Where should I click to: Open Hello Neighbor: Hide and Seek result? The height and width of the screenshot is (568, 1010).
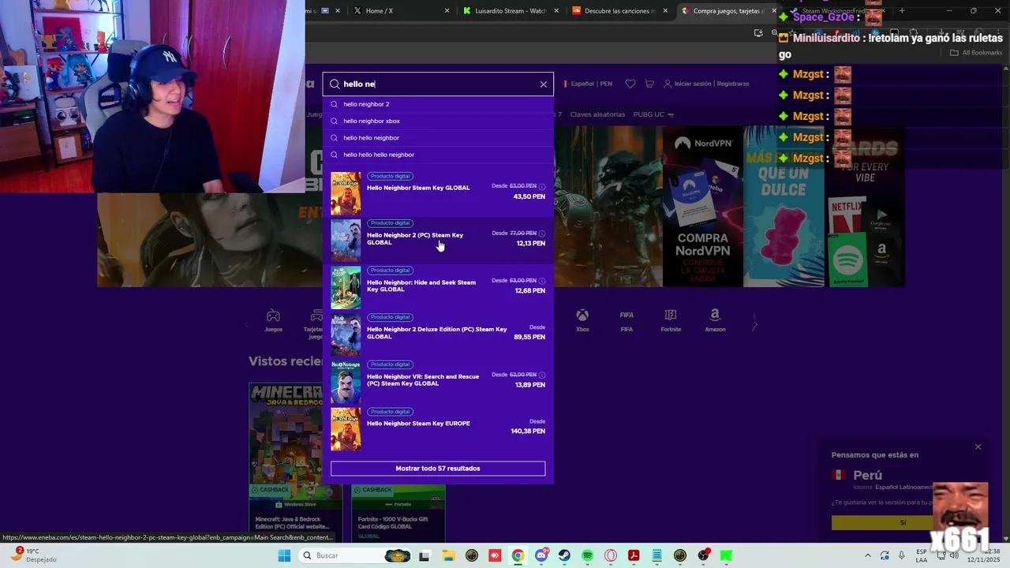point(438,288)
